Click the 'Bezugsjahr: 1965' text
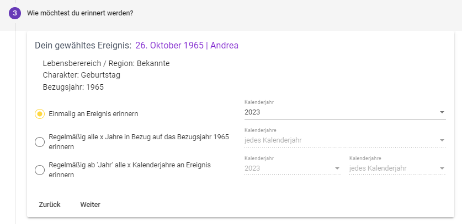This screenshot has height=224, width=462. (73, 87)
